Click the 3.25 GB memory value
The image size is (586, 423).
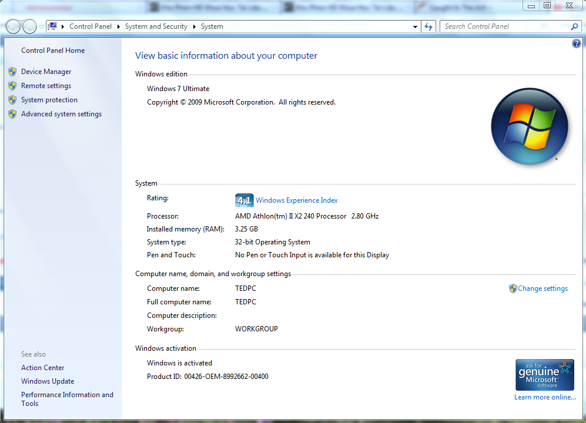(x=246, y=229)
